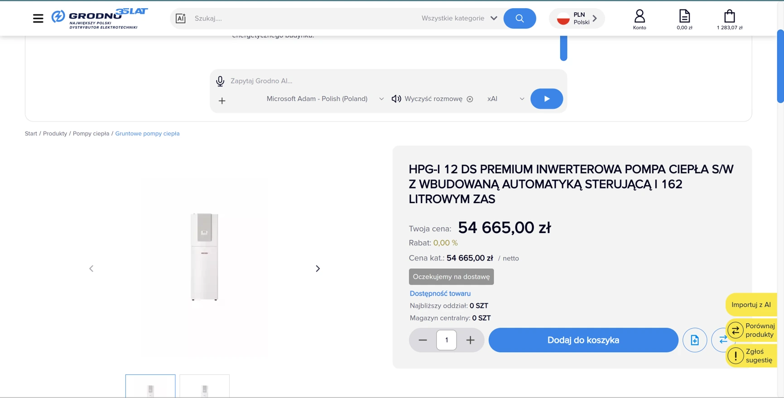Click the AI search icon in search bar

pos(181,19)
